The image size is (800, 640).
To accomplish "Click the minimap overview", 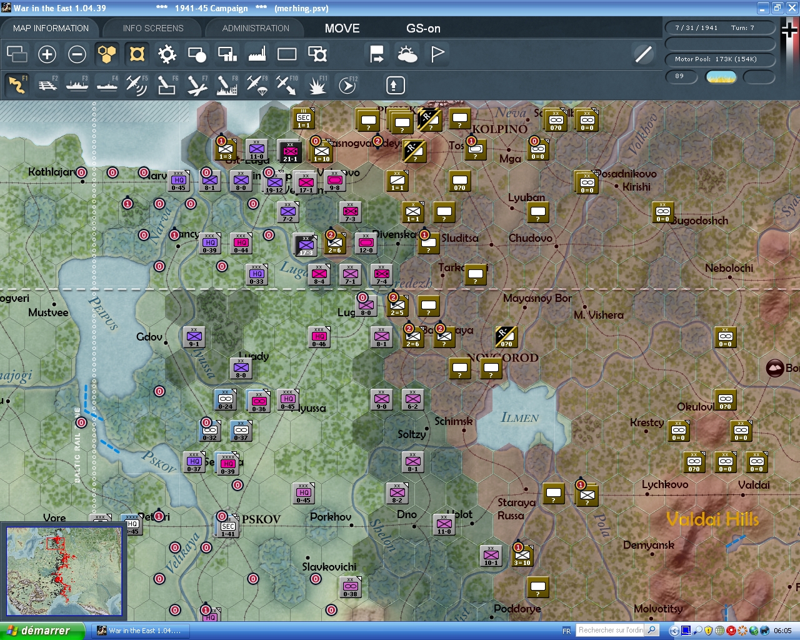I will [x=64, y=572].
